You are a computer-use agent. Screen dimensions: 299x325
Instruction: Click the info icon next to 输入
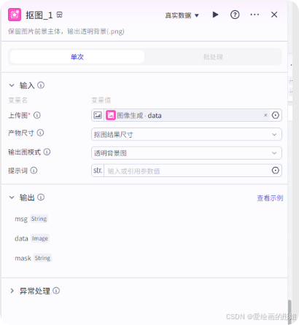(41, 85)
